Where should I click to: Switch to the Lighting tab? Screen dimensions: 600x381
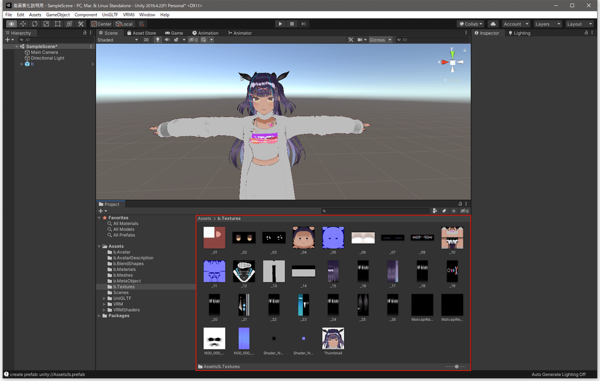[x=518, y=33]
